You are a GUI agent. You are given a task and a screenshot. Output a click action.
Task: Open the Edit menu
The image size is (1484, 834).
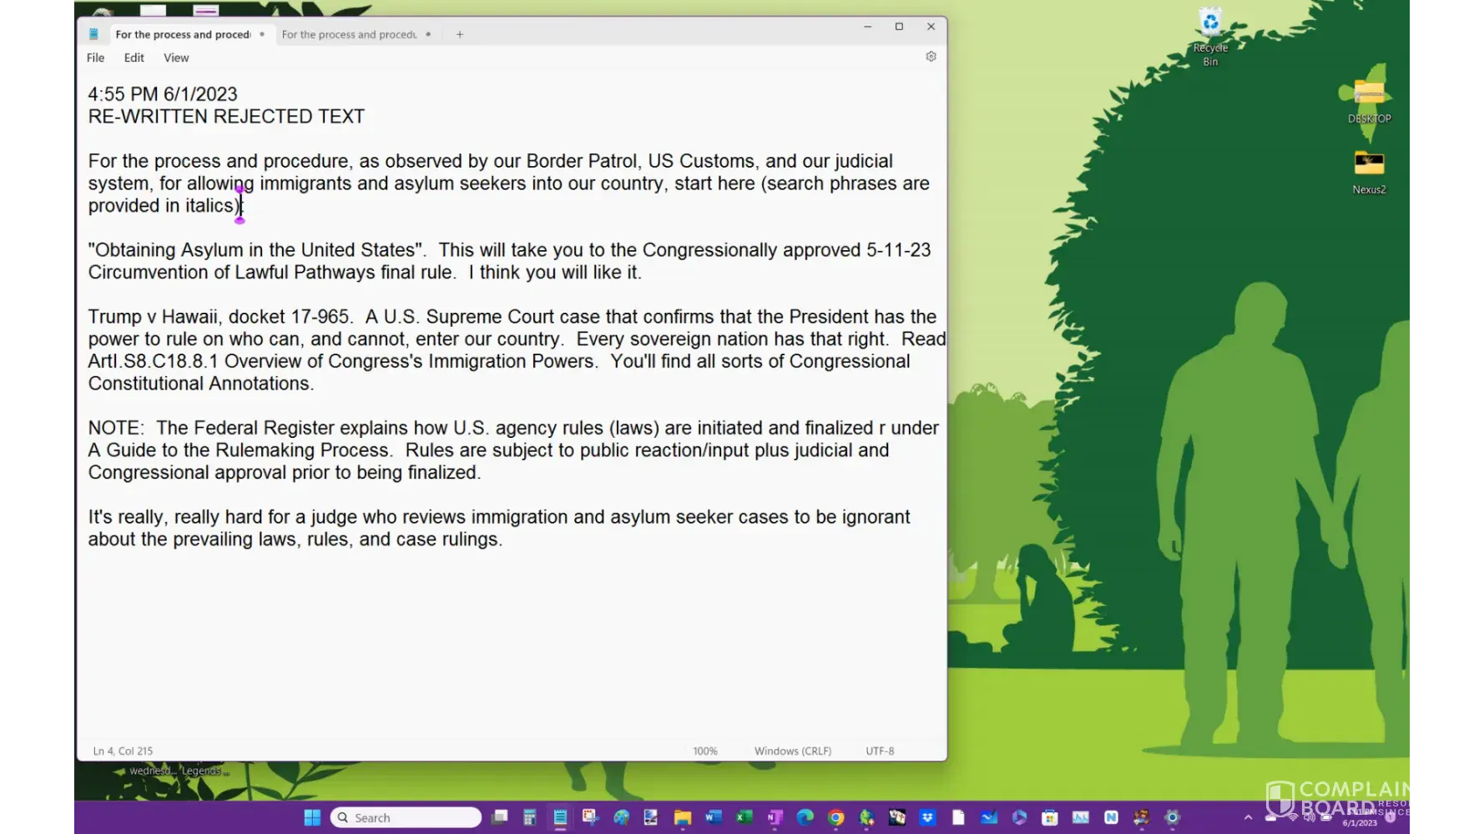click(134, 58)
